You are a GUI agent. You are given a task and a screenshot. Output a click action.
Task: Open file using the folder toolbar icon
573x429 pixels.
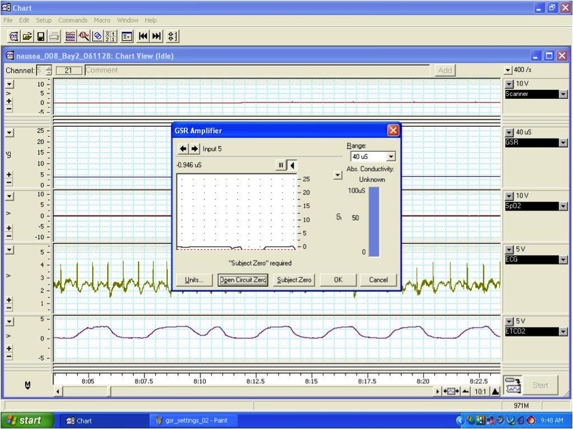(x=27, y=36)
